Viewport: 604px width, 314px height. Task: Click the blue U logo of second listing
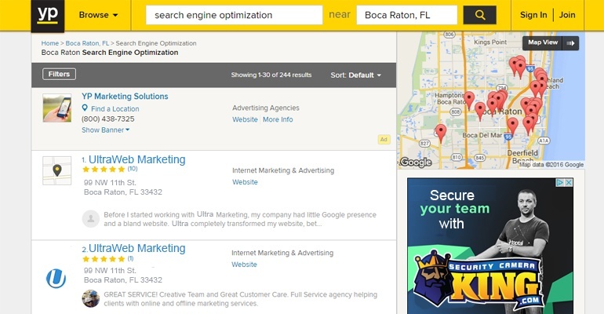pyautogui.click(x=56, y=279)
